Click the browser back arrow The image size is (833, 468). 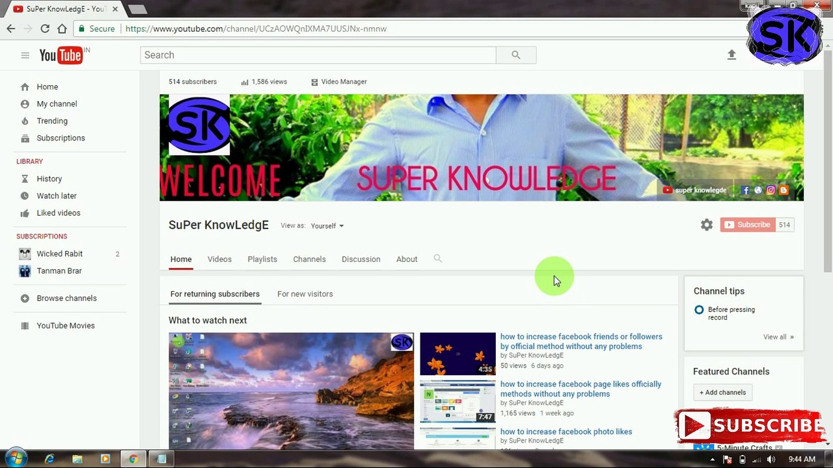[x=10, y=29]
